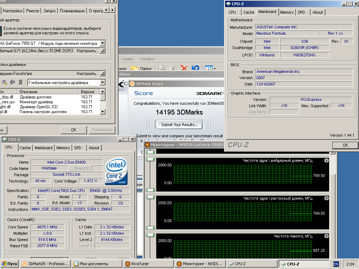Click the EN language indicator in system tray
This screenshot has width=359, height=269.
click(336, 264)
